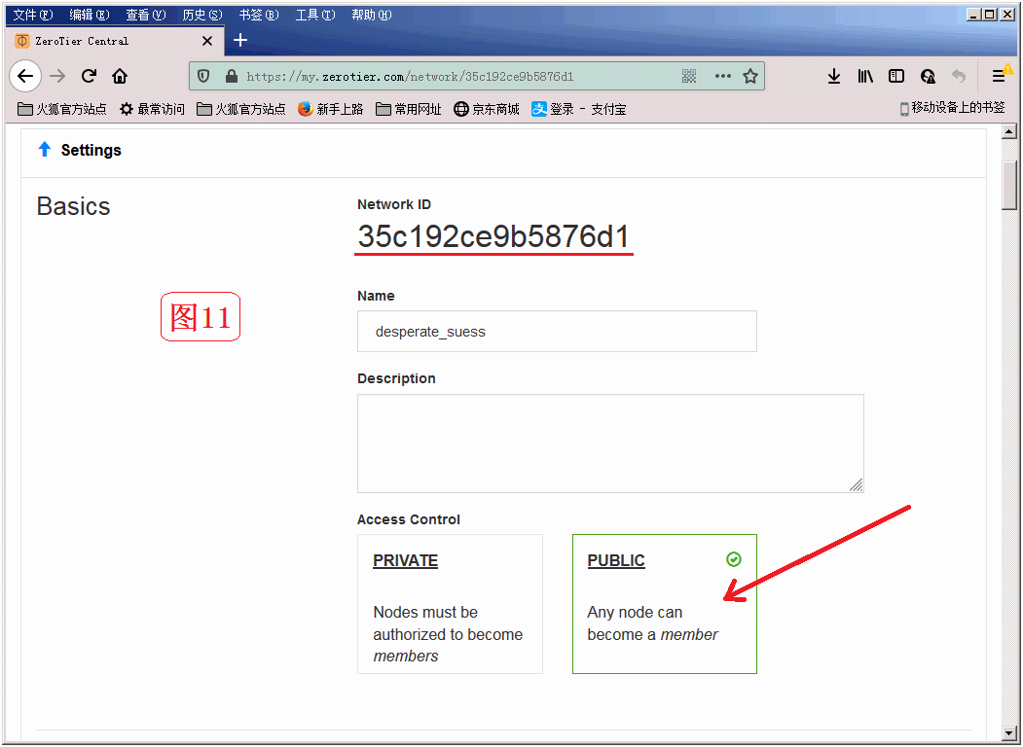The width and height of the screenshot is (1023, 747).
Task: Select PRIVATE access control option
Action: [x=450, y=604]
